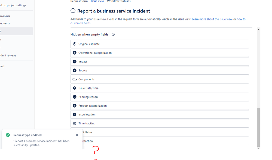The image size is (272, 160).
Task: Select the Pending reason field row
Action: [x=160, y=97]
